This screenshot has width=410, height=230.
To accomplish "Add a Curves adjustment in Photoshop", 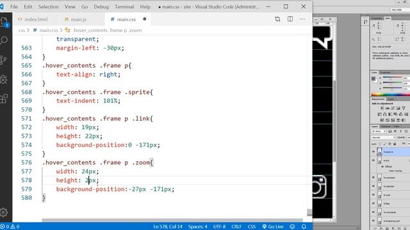I will click(x=393, y=108).
